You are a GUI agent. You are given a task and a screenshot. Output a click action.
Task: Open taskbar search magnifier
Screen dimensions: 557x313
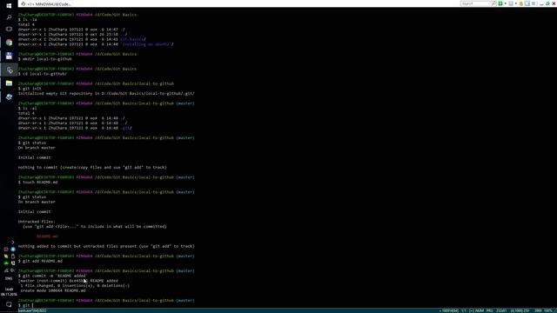[9, 17]
